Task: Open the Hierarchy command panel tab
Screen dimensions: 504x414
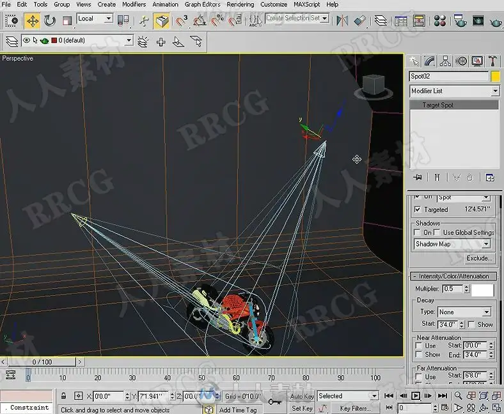Action: [x=446, y=61]
